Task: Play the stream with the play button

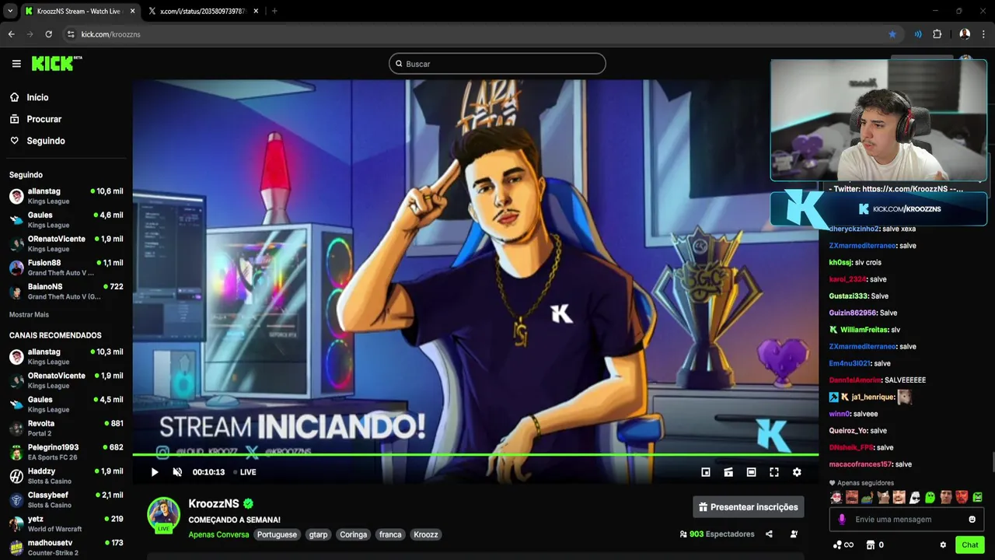Action: tap(154, 472)
